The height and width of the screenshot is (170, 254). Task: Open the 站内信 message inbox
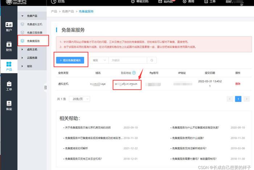pyautogui.click(x=166, y=1)
